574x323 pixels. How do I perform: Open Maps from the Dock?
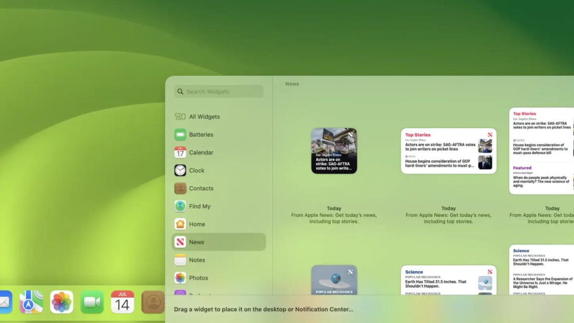coord(32,302)
